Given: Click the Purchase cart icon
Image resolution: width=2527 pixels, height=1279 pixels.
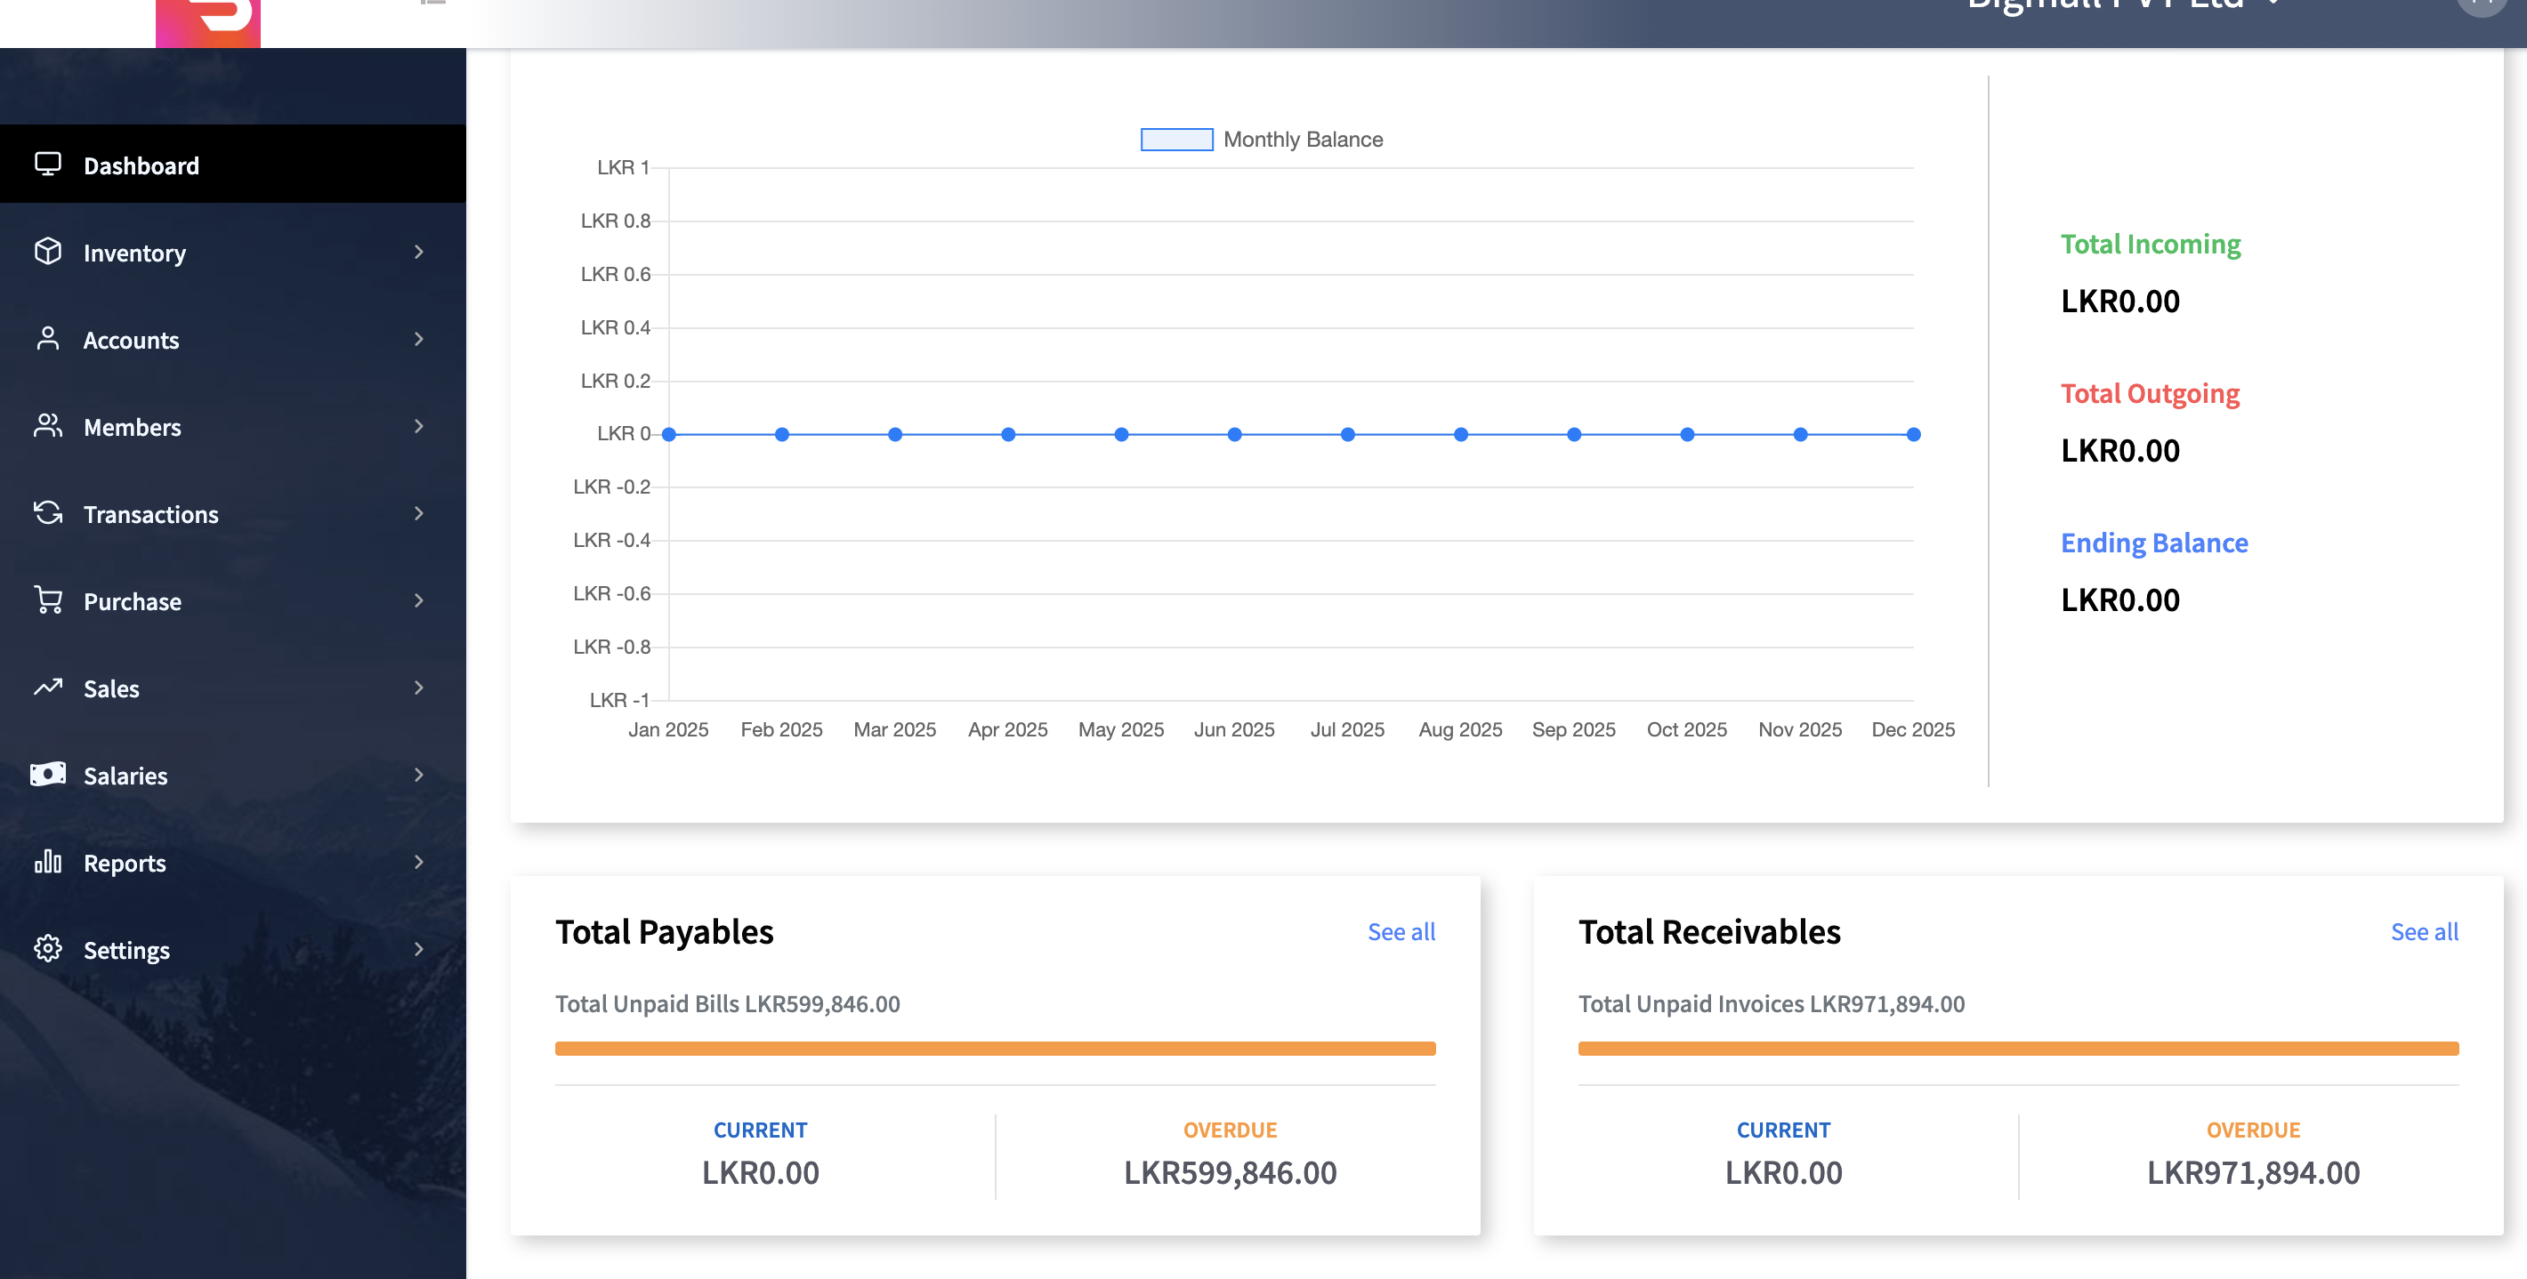Looking at the screenshot, I should point(47,600).
